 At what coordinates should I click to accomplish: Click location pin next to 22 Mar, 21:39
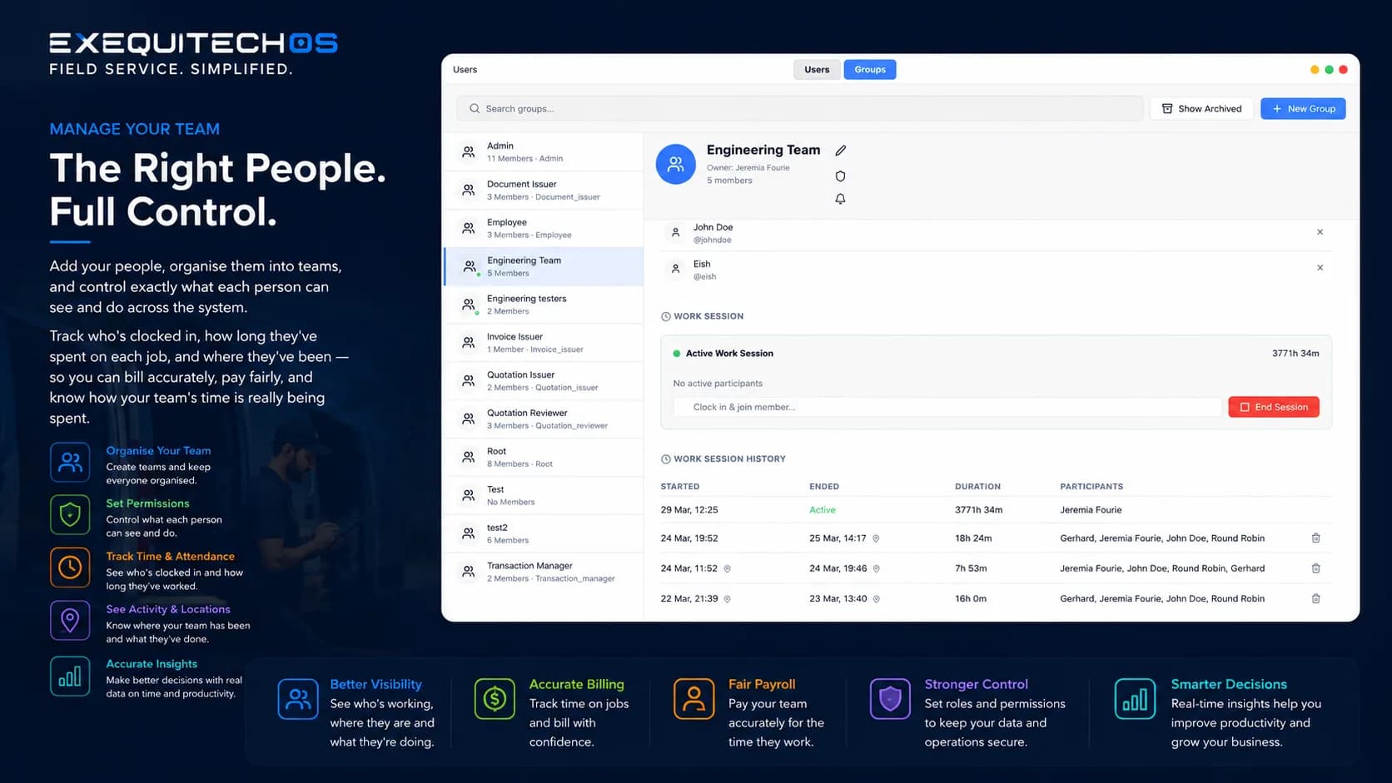coord(727,598)
